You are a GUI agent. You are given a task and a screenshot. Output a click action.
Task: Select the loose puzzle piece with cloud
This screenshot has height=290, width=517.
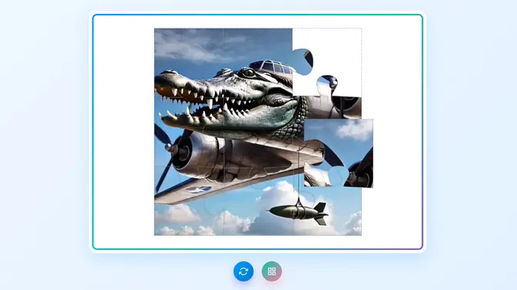(x=339, y=153)
